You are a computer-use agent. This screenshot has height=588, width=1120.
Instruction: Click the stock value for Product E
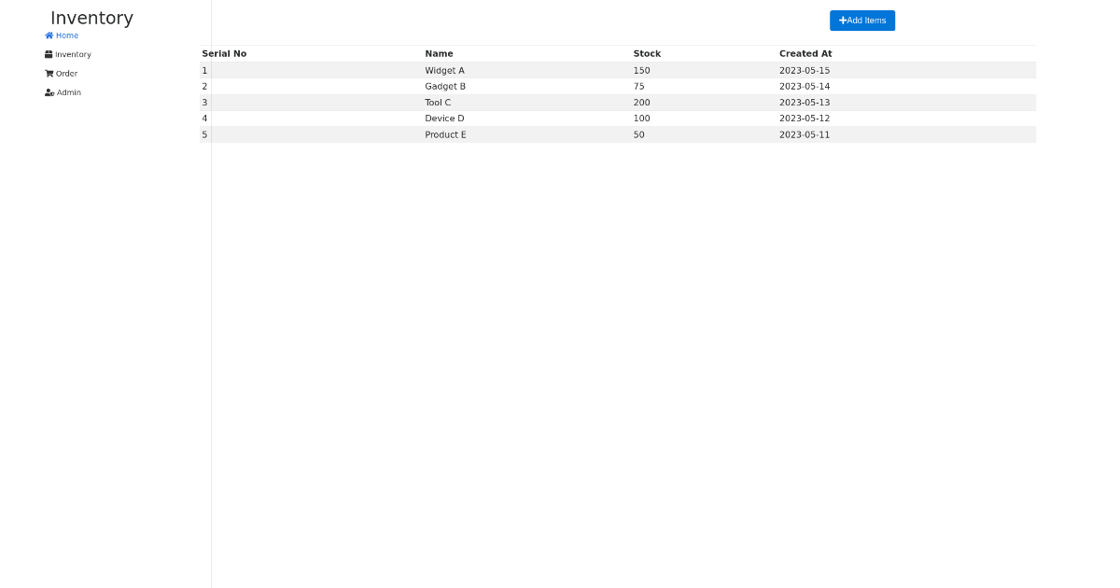(x=639, y=134)
